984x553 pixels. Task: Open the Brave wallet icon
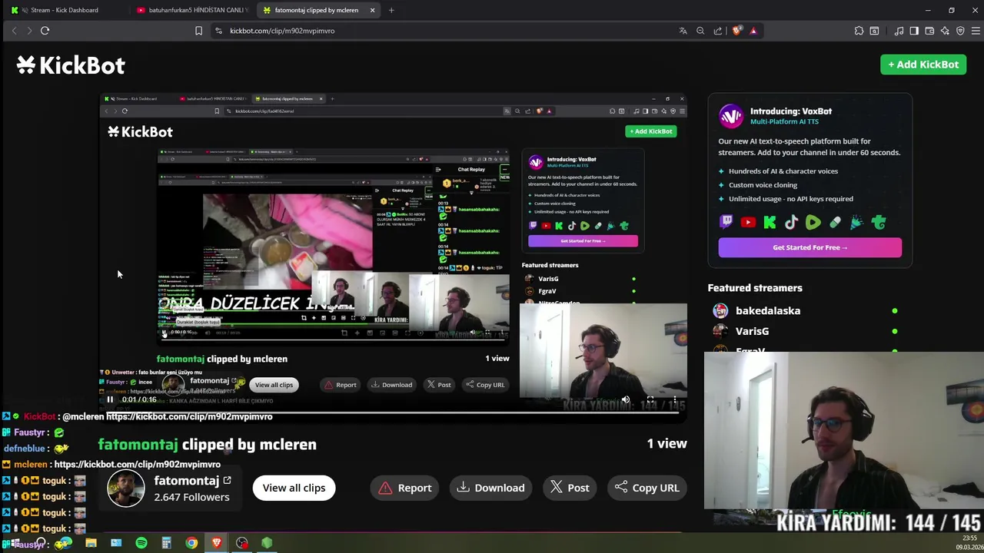[929, 31]
